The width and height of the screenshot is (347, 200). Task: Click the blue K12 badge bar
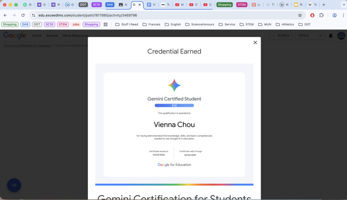tap(175, 105)
